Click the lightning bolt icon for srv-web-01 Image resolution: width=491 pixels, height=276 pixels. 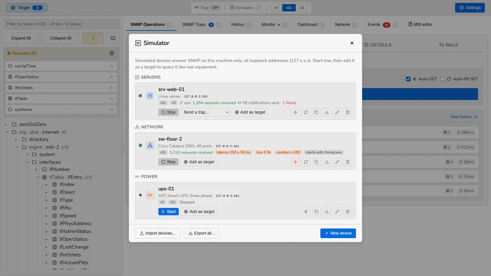(295, 112)
